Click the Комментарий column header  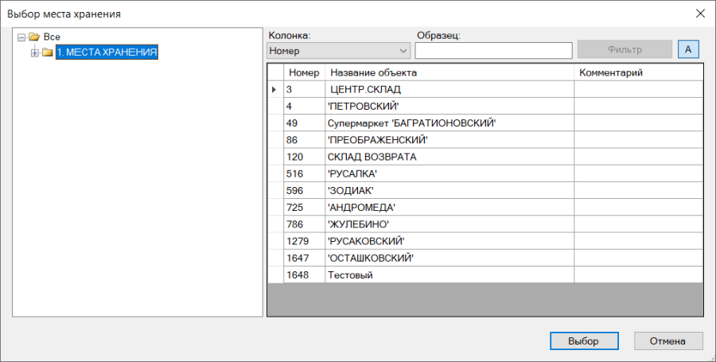pyautogui.click(x=638, y=72)
